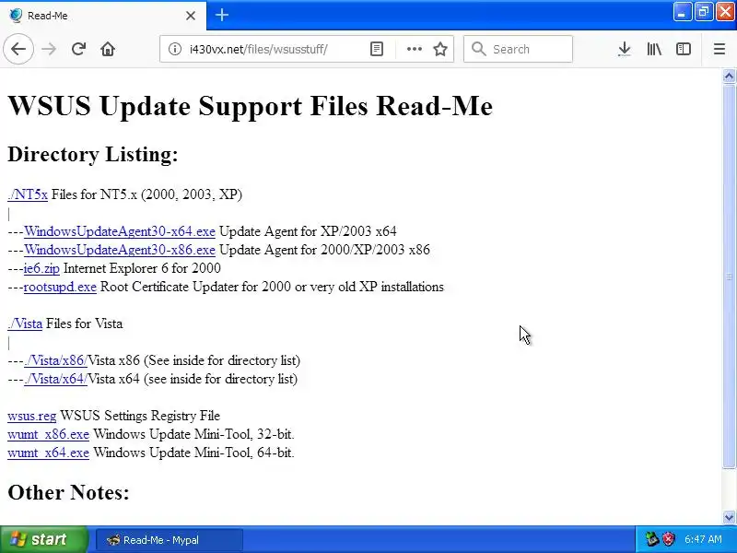Open the ie6.zip link

coord(41,268)
